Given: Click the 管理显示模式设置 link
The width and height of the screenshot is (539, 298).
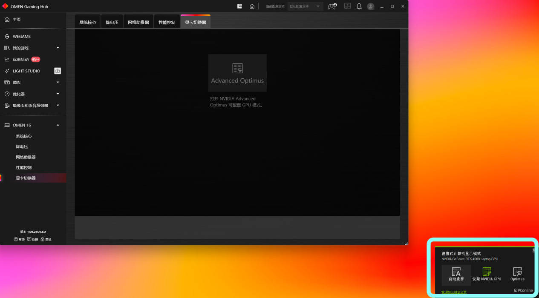Looking at the screenshot, I should [x=454, y=292].
